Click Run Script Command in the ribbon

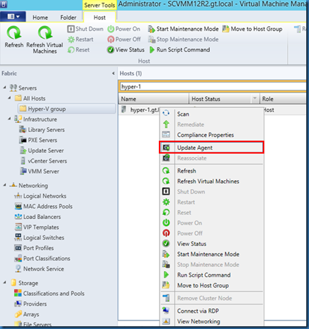coord(179,50)
